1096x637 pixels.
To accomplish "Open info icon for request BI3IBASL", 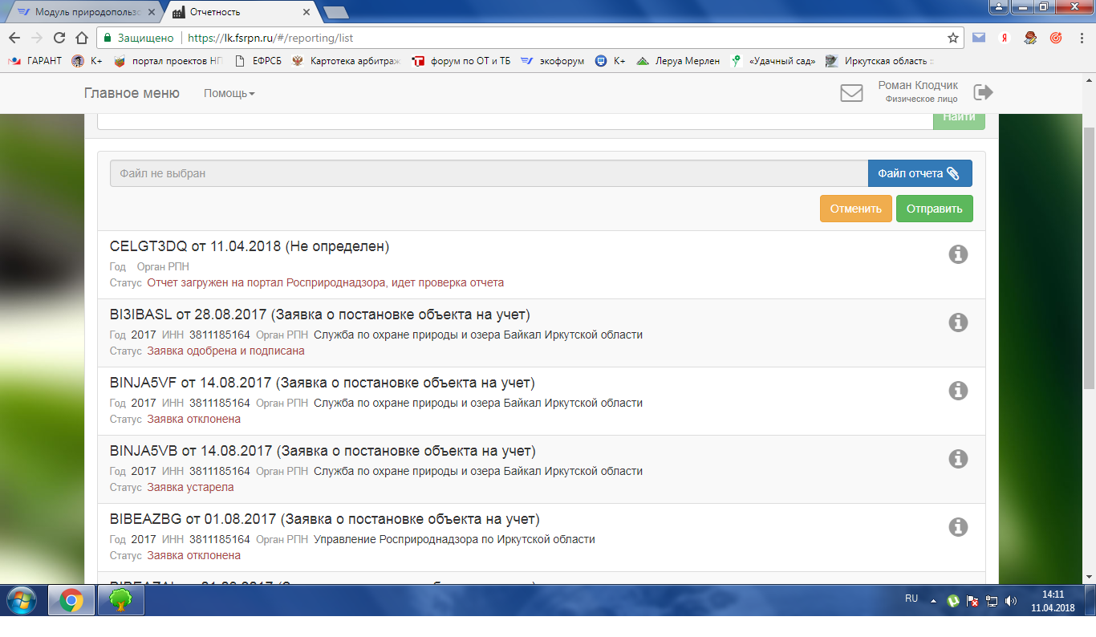I will tap(958, 323).
